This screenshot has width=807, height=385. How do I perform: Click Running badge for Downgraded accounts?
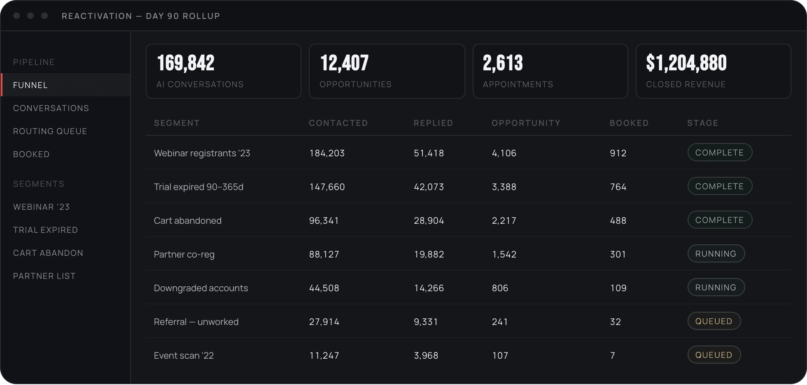(x=716, y=288)
